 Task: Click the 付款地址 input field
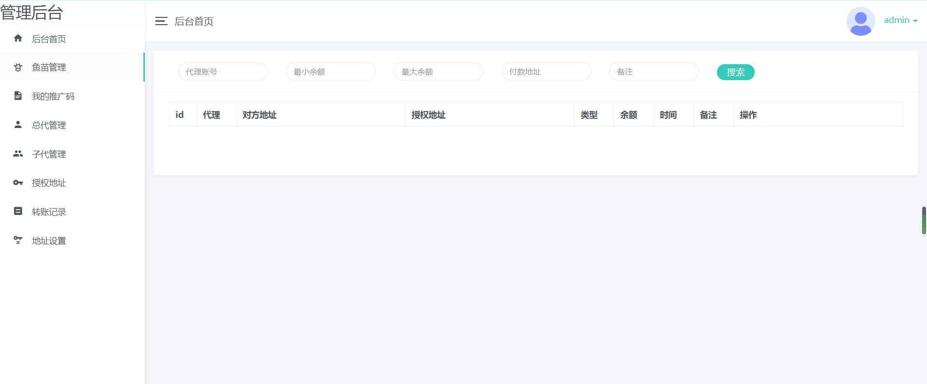pyautogui.click(x=546, y=71)
